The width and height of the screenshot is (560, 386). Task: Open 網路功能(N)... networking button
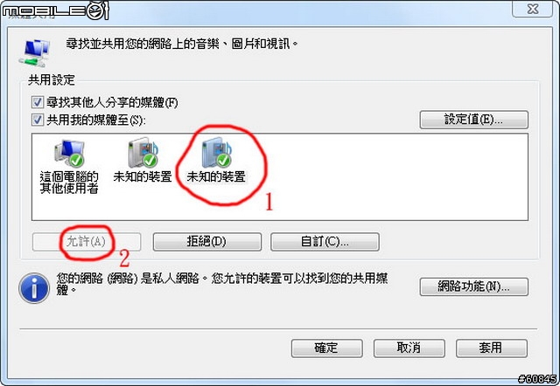[473, 287]
